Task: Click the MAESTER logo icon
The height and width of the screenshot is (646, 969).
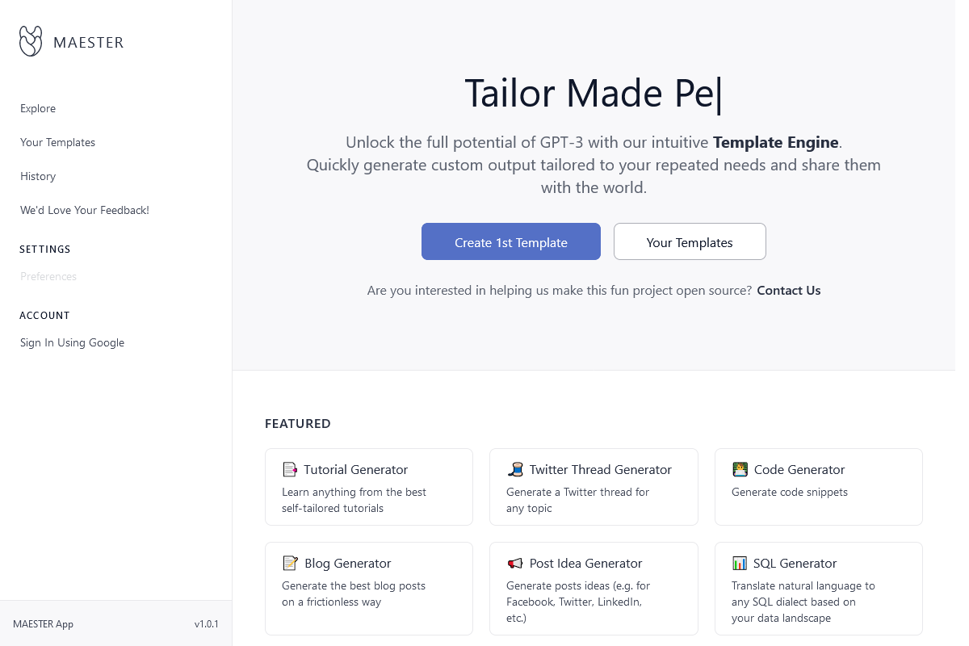Action: [31, 41]
